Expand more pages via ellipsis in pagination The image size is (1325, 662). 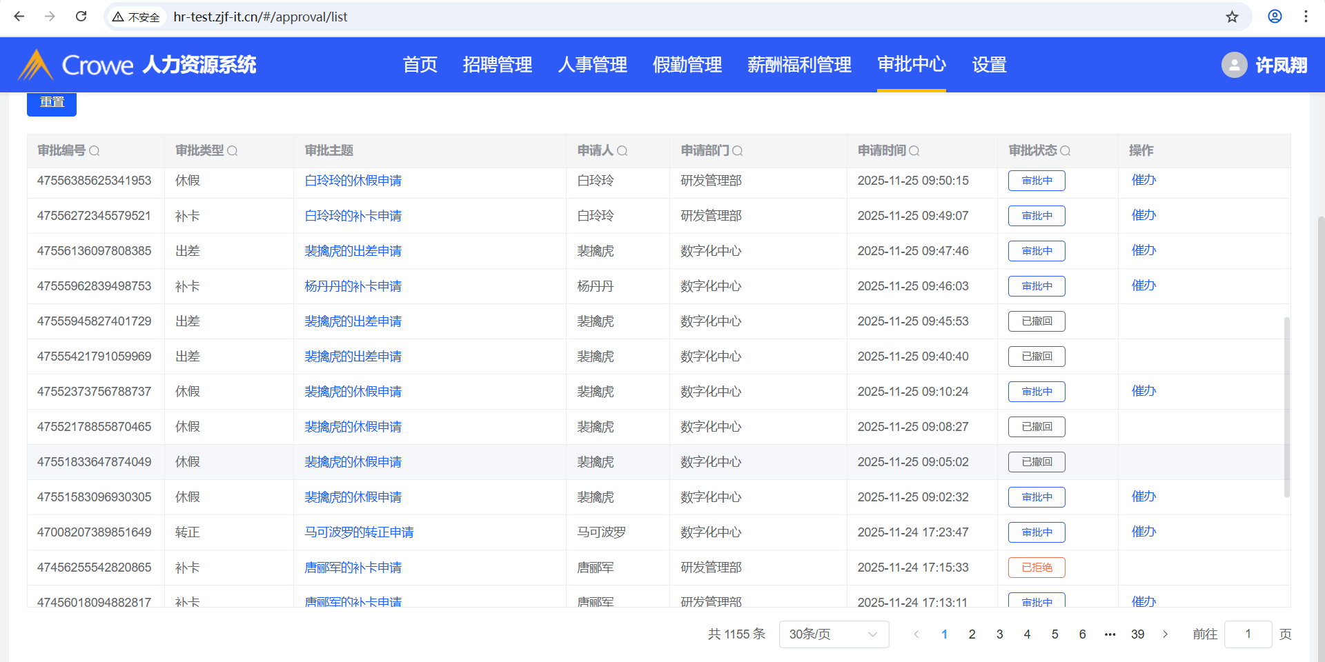(x=1110, y=634)
